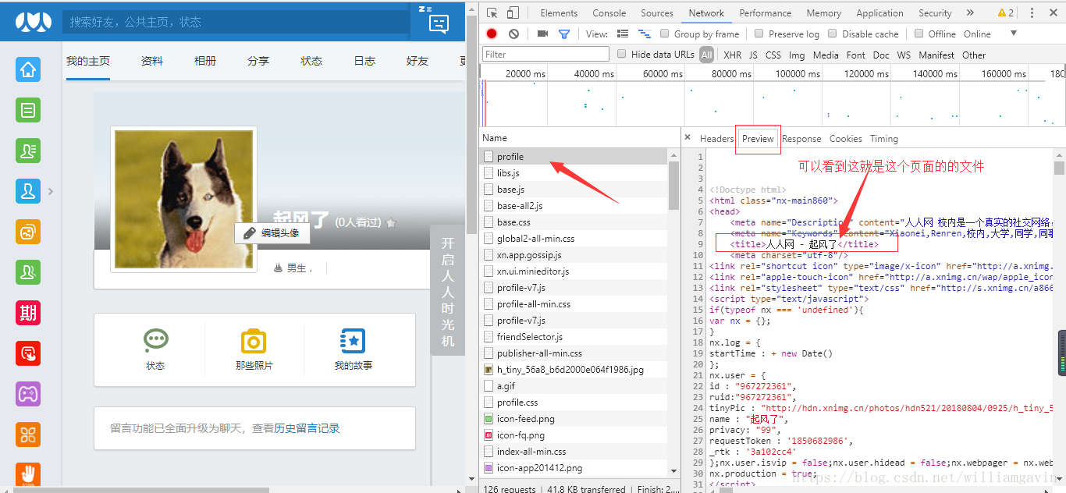1066x493 pixels.
Task: Filter requests by JS
Action: tap(753, 55)
